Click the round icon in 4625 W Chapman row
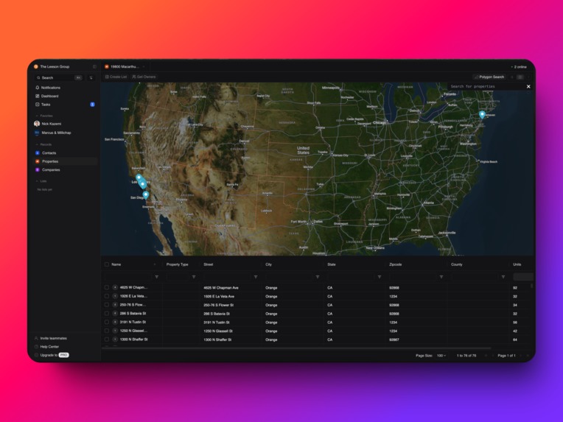 tap(115, 287)
